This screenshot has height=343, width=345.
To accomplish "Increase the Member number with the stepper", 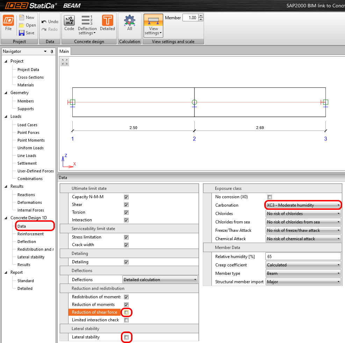I will 200,15.
